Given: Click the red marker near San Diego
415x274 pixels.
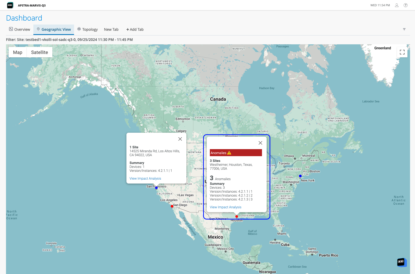Looking at the screenshot, I should click(172, 206).
